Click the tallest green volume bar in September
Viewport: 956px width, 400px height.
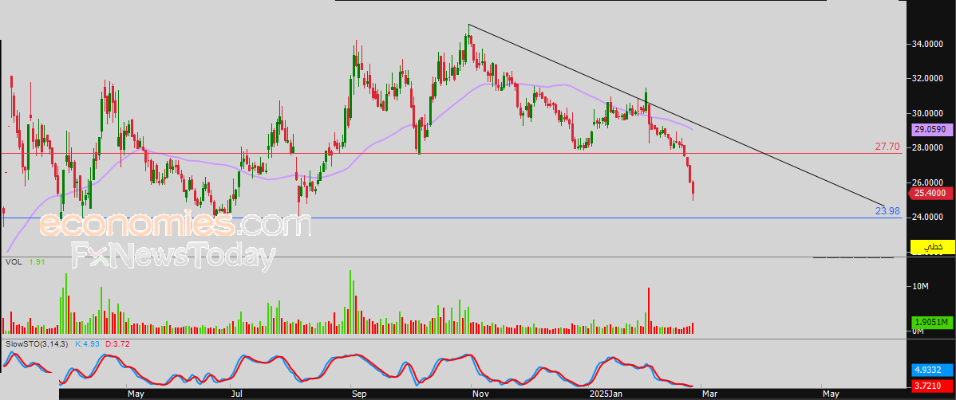[350, 302]
